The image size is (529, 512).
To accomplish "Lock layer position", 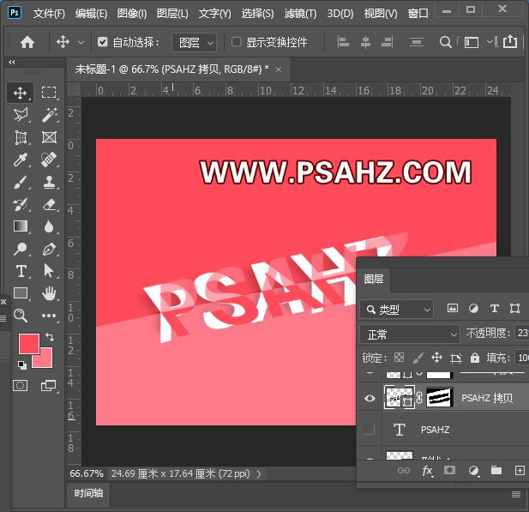I will click(x=437, y=358).
